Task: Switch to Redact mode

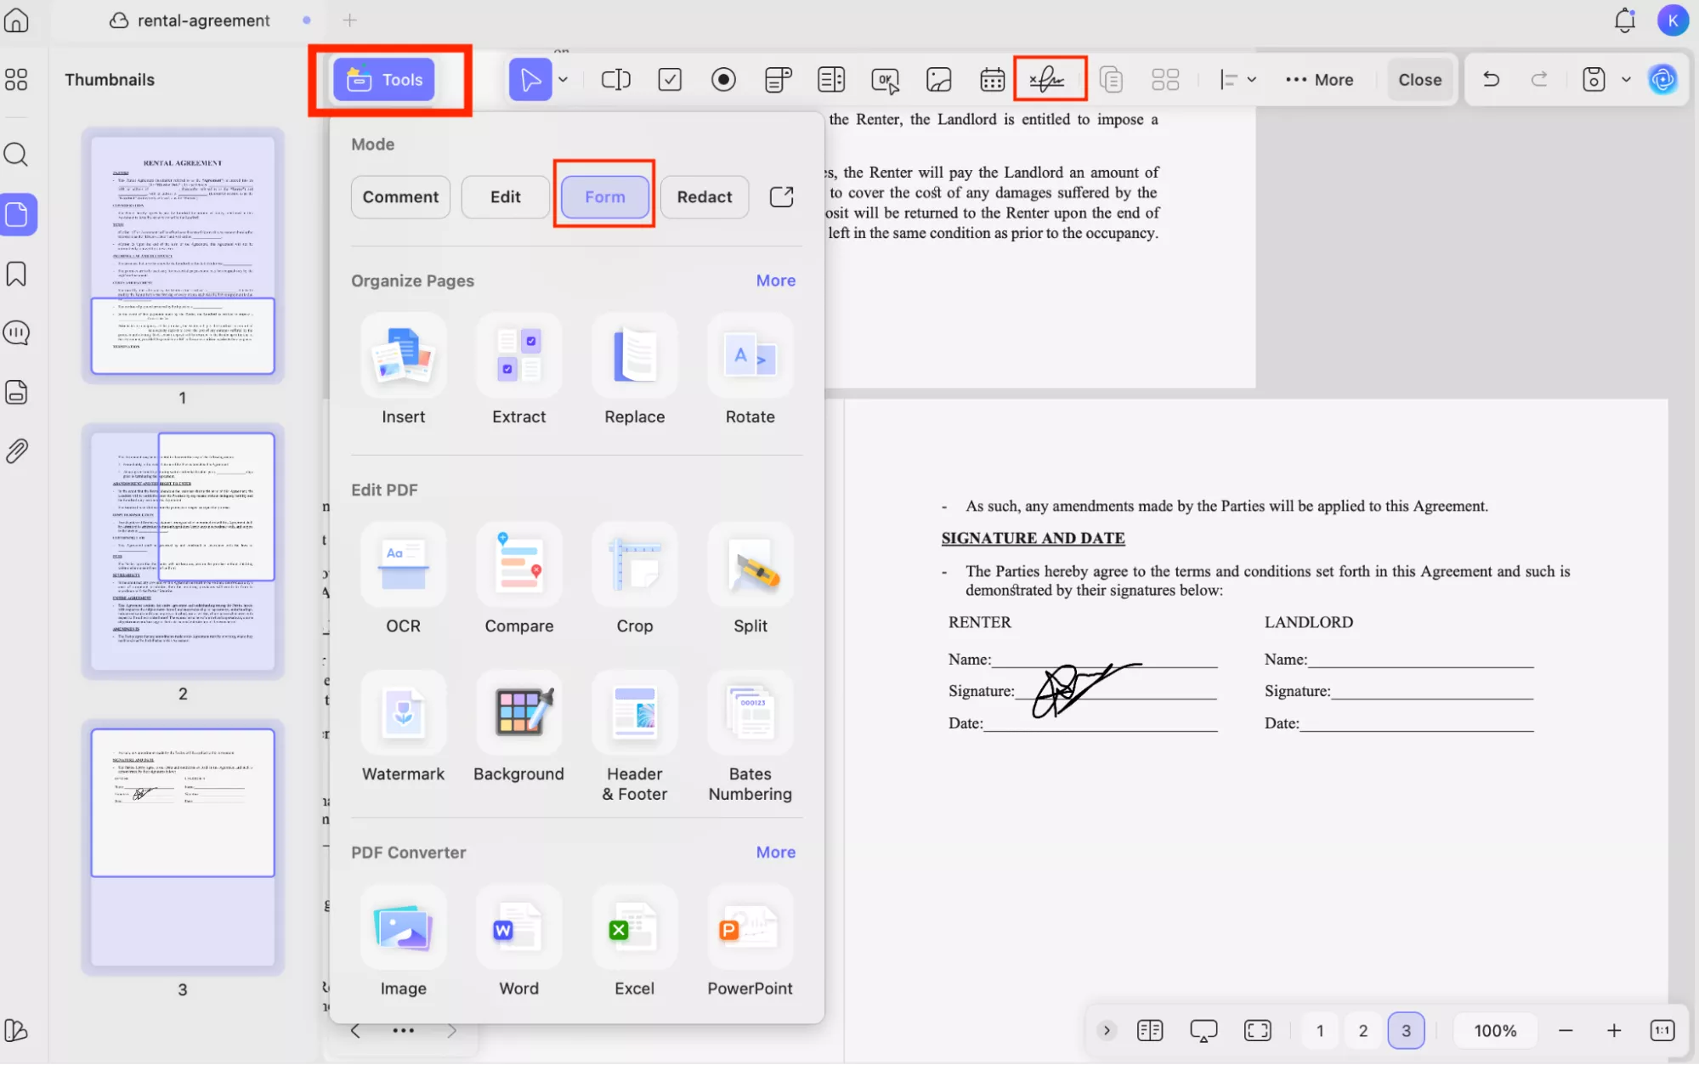Action: tap(704, 196)
